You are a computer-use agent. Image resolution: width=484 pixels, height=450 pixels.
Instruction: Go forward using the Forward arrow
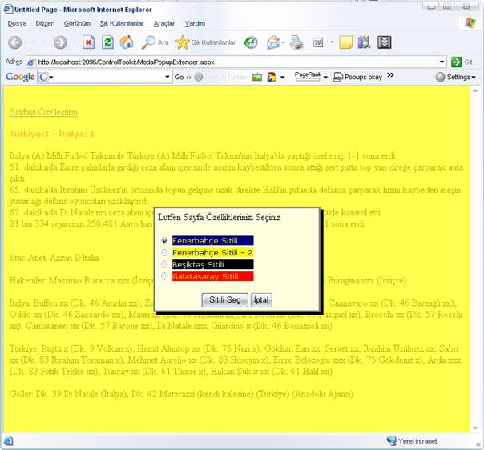coord(60,42)
